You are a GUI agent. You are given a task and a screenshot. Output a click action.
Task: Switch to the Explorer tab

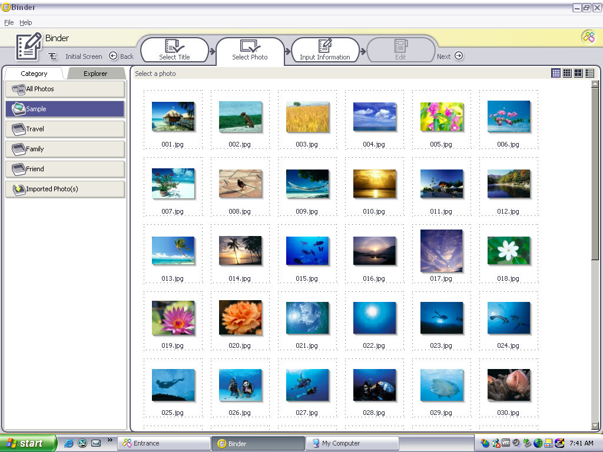[x=95, y=74]
